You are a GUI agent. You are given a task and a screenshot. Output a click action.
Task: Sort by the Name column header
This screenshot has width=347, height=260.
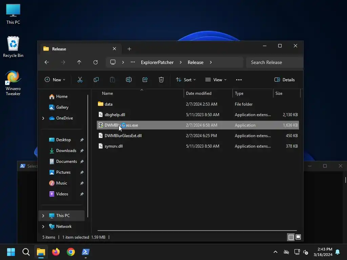[x=140, y=93]
